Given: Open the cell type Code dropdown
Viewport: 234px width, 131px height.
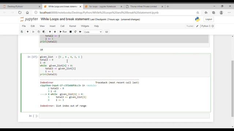Looking at the screenshot, I should click(93, 32).
